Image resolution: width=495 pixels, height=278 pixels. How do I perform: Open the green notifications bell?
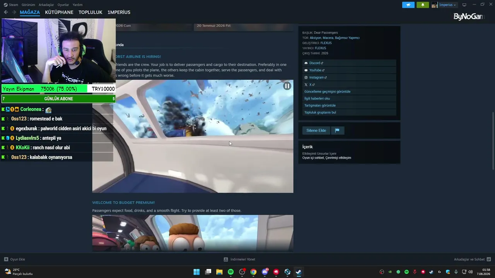pos(423,5)
